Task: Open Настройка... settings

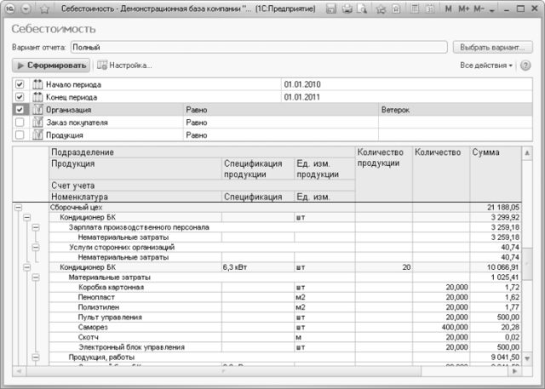Action: tap(124, 66)
